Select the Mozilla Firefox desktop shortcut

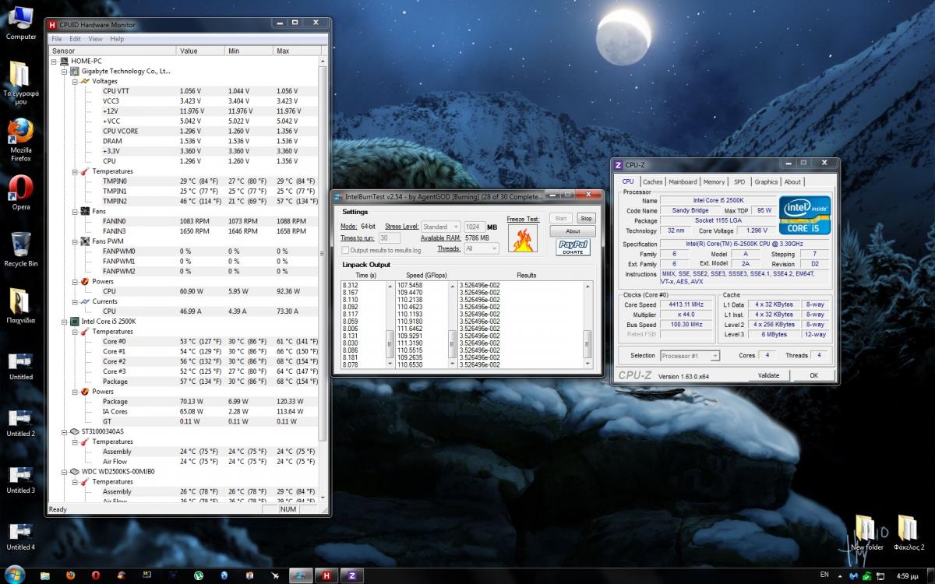coord(21,140)
